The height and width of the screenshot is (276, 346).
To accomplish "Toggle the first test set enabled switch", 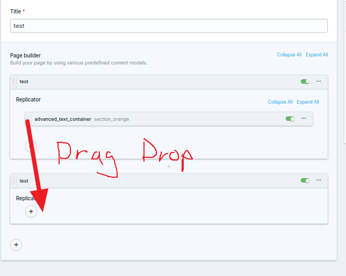I will coord(305,82).
